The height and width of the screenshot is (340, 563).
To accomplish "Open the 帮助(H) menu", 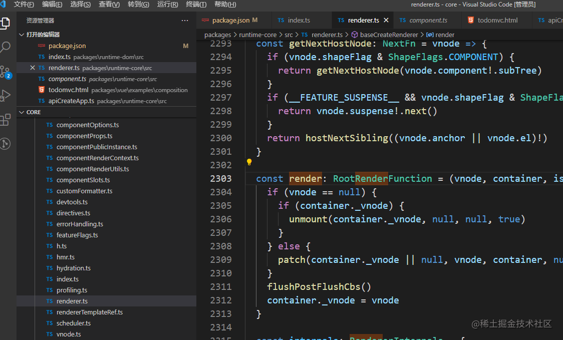I will pos(225,5).
